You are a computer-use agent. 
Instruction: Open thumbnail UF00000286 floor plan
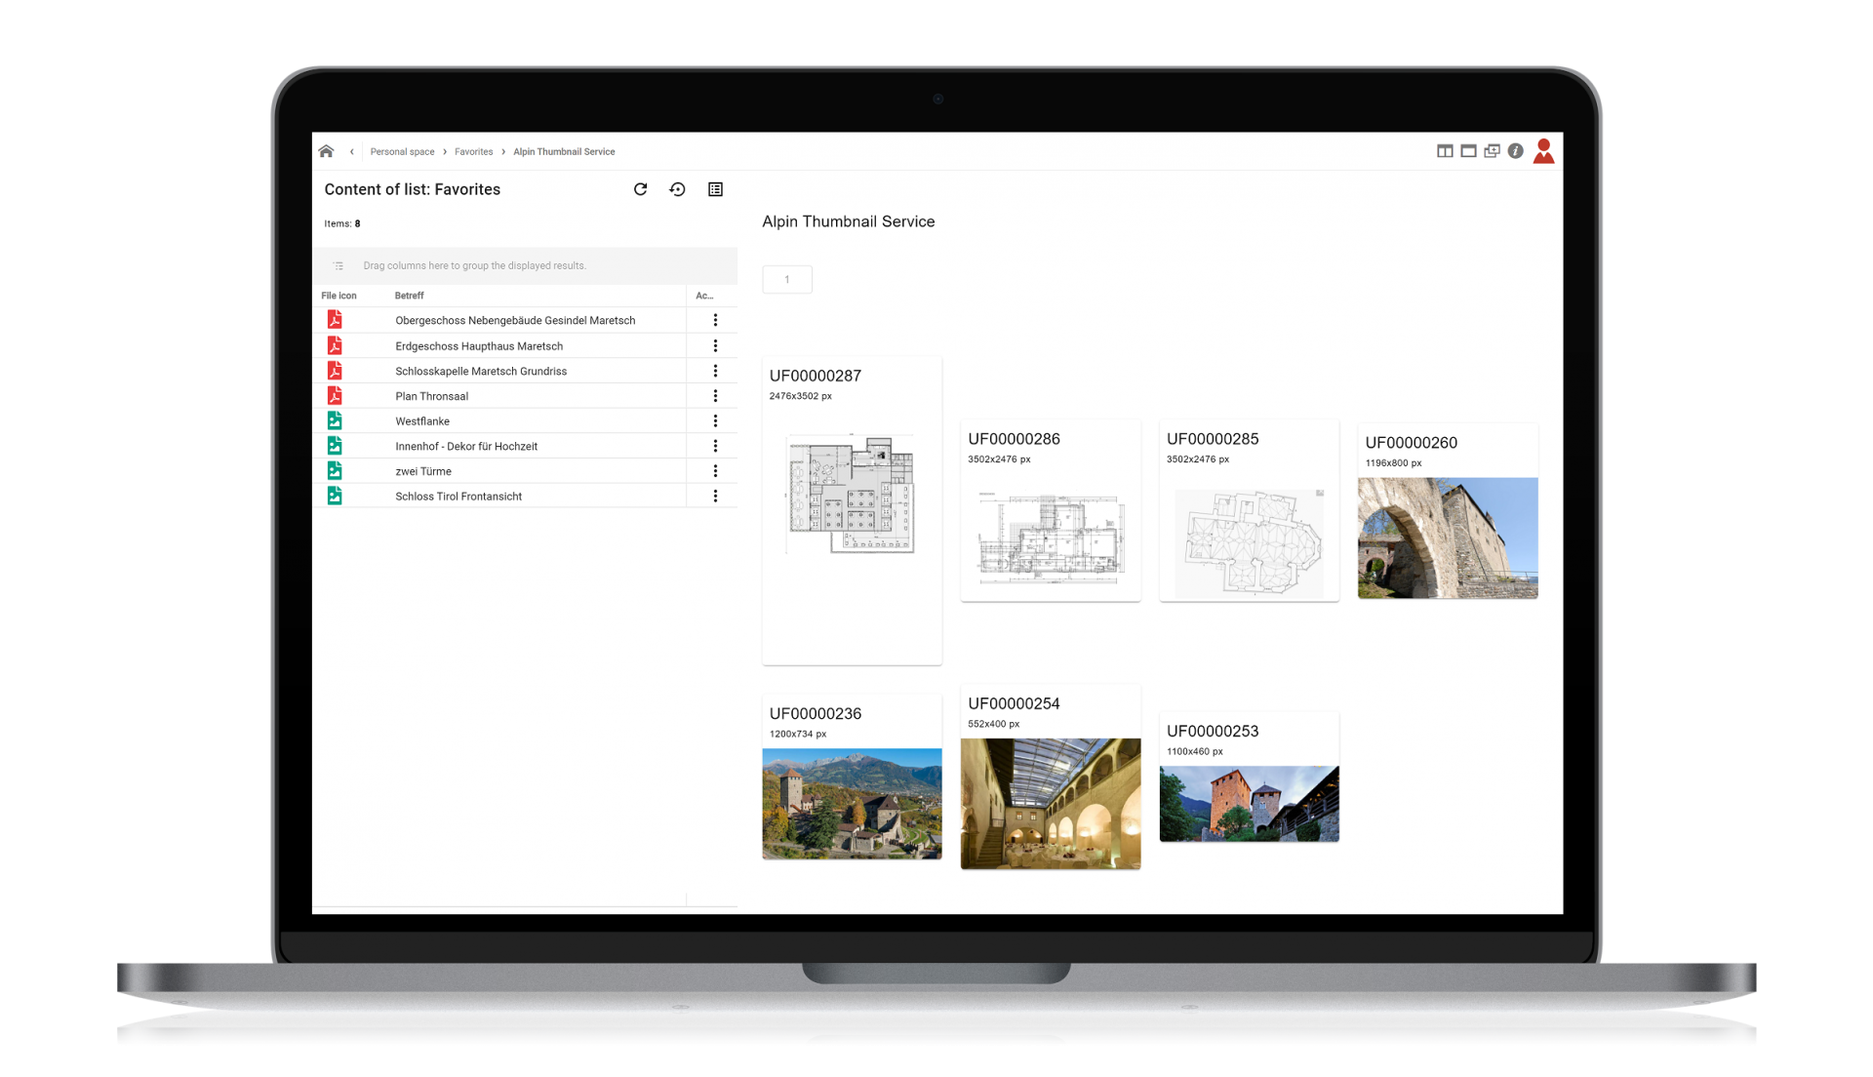tap(1051, 511)
